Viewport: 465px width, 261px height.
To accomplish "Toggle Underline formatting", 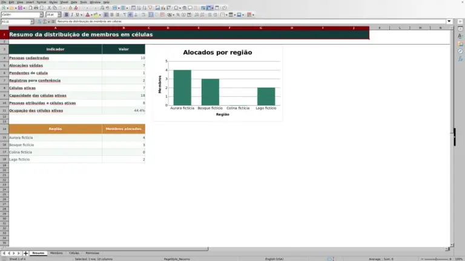I will tap(77, 14).
